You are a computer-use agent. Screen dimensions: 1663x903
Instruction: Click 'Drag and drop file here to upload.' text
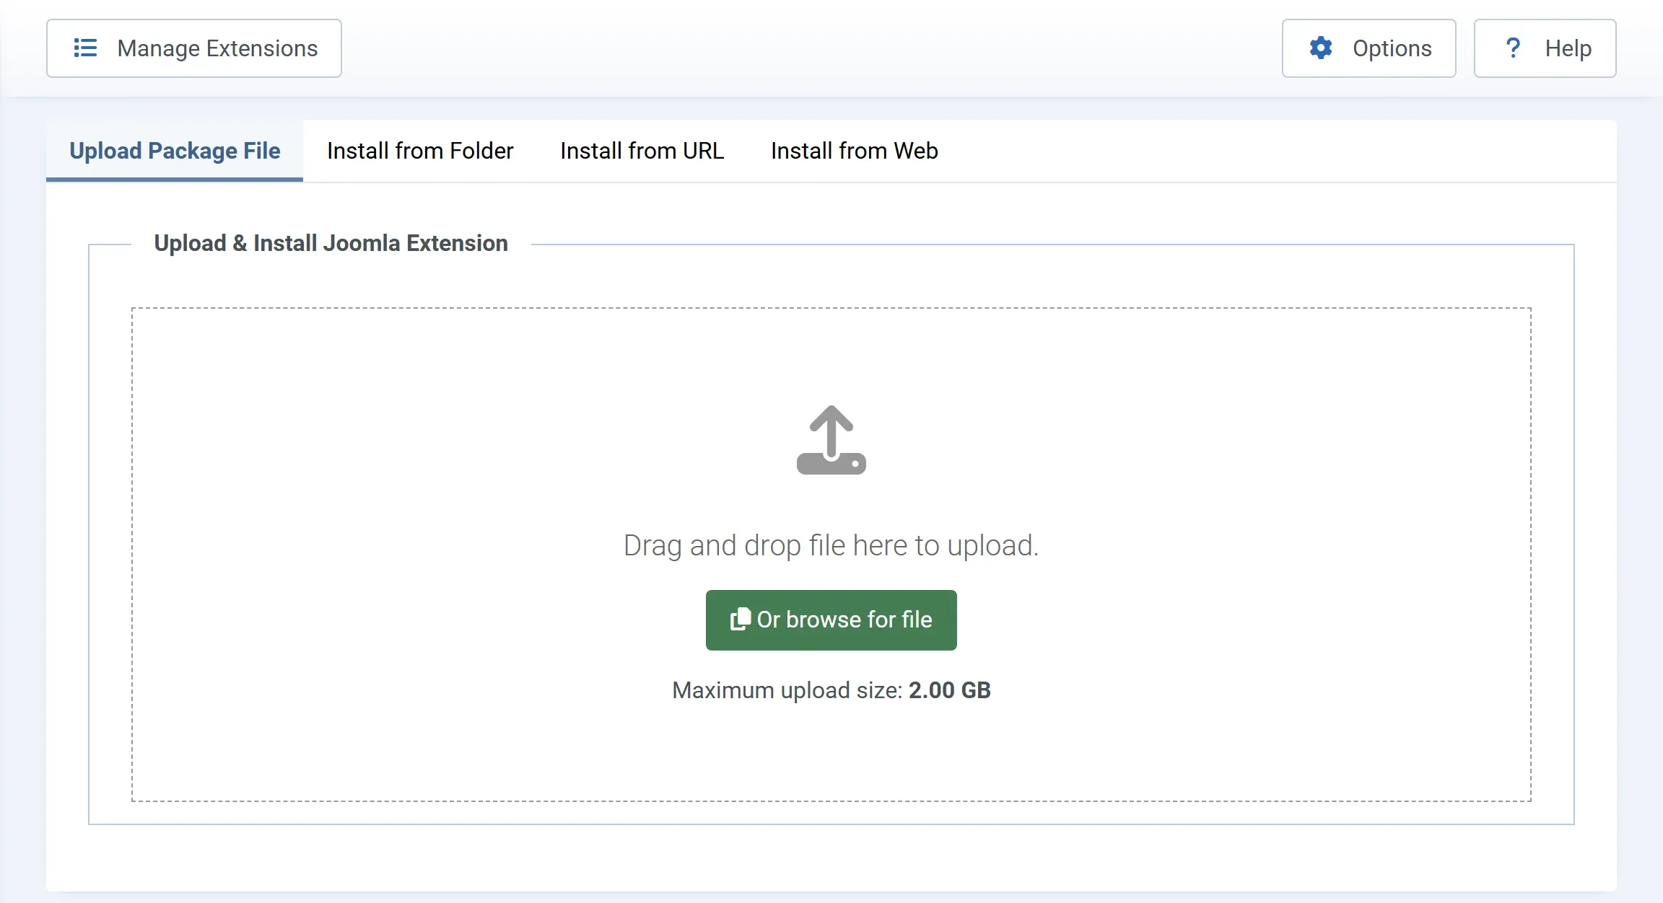click(x=831, y=546)
